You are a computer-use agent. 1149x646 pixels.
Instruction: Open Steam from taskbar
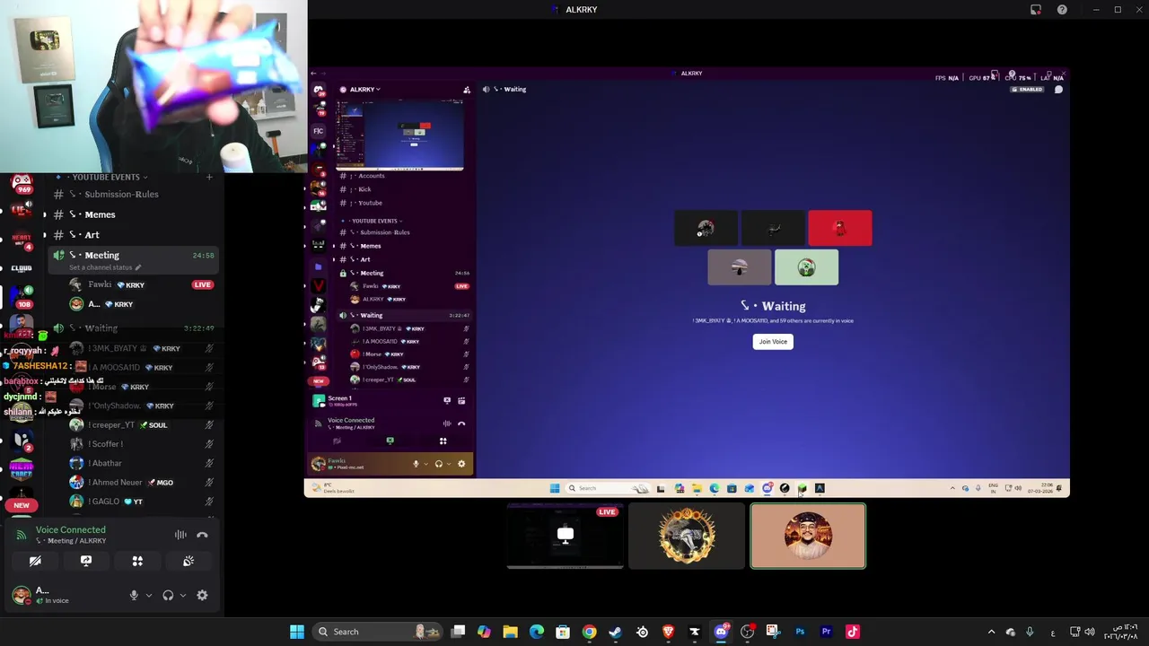[x=615, y=632]
